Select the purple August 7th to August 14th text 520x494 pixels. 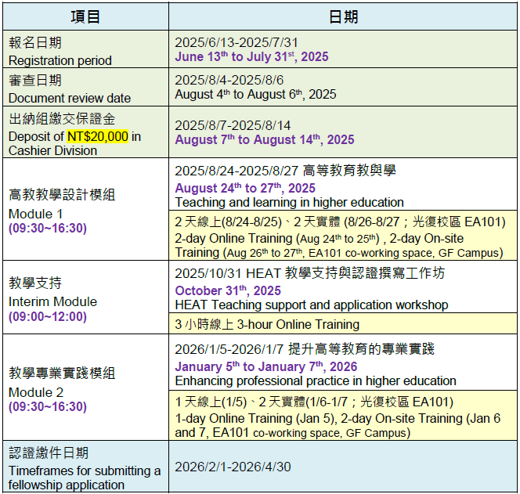[264, 140]
